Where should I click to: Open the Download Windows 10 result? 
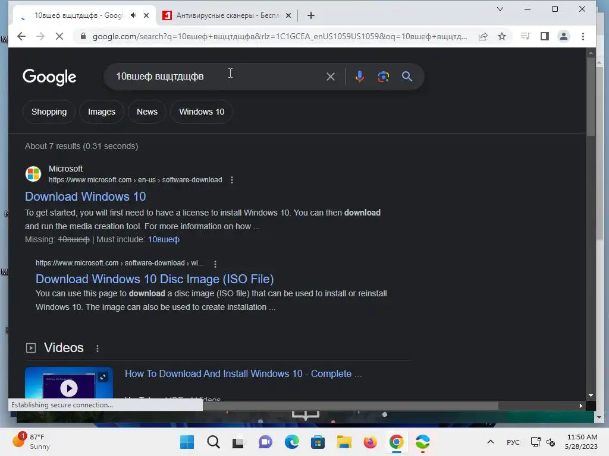[x=86, y=197]
